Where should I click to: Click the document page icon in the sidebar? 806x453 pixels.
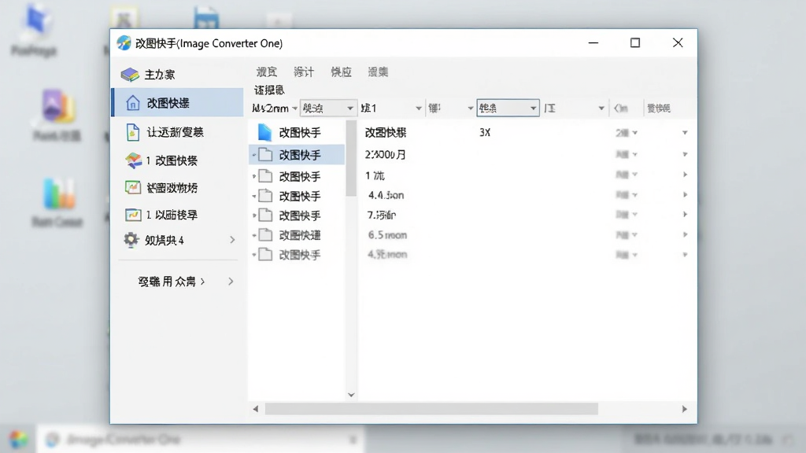click(x=132, y=132)
